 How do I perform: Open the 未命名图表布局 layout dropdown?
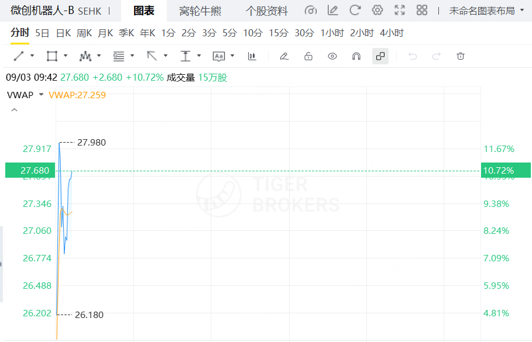[x=486, y=11]
